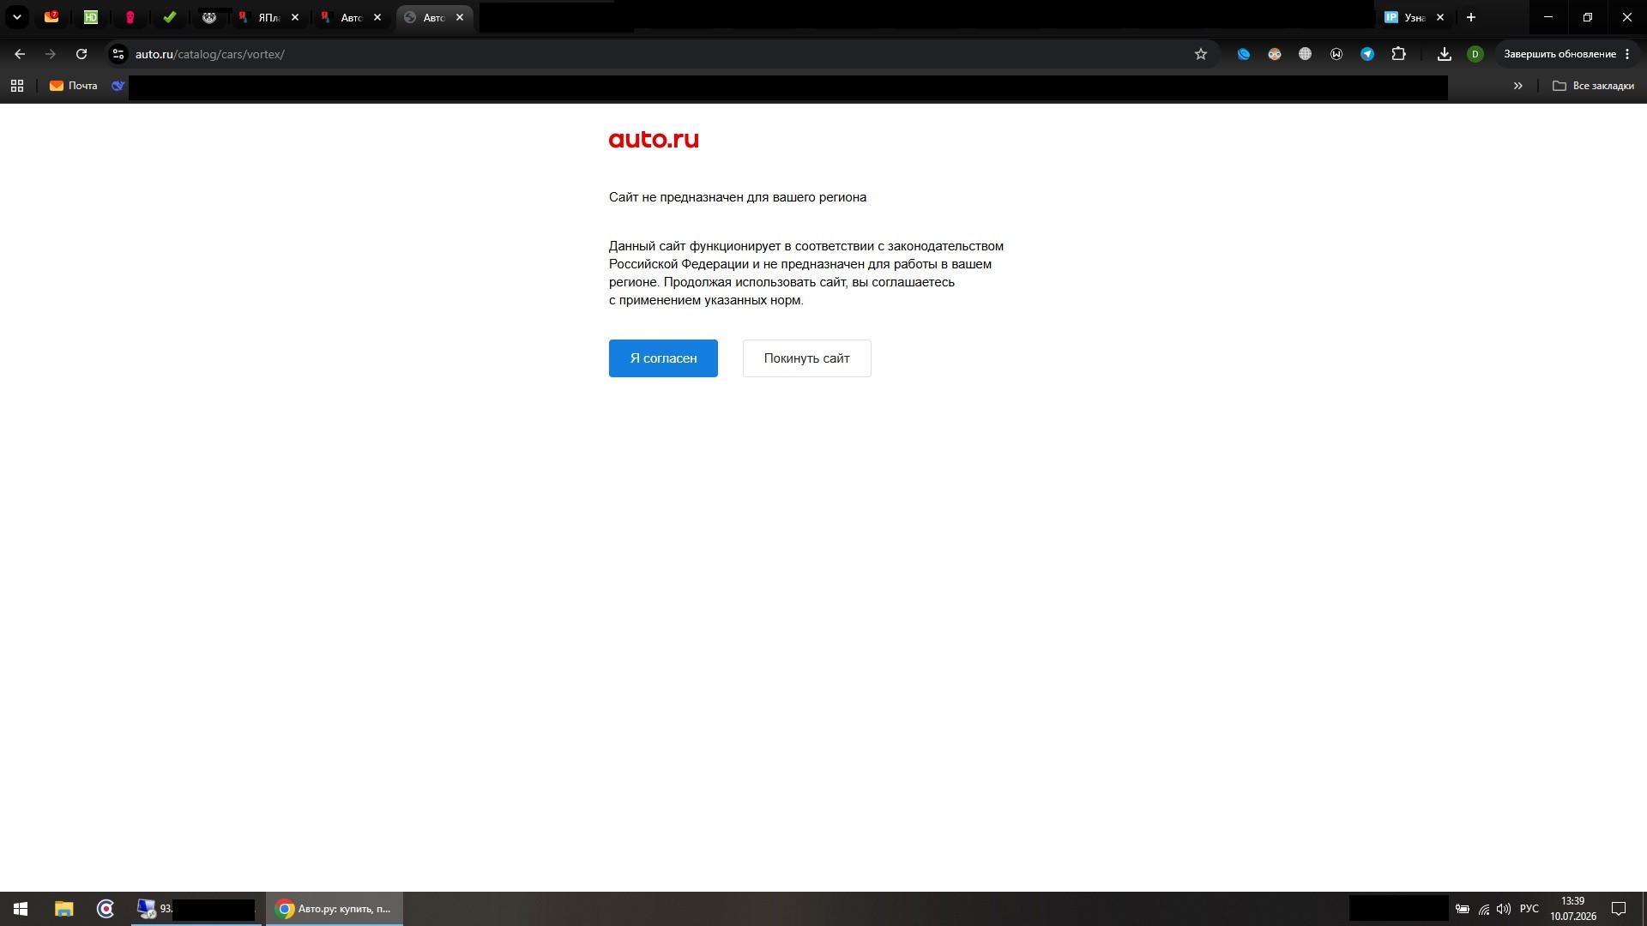Open the profile avatar "D"
The height and width of the screenshot is (926, 1647).
point(1475,54)
